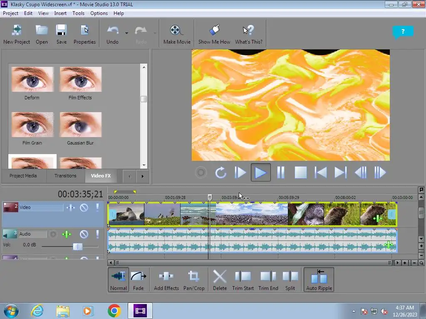Click the Trim End button
Viewport: 426px width, 319px height.
268,280
